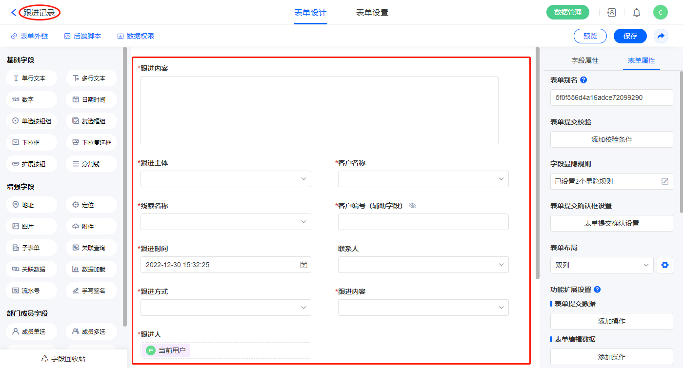Add the 复选框组 checkbox field

(x=91, y=121)
